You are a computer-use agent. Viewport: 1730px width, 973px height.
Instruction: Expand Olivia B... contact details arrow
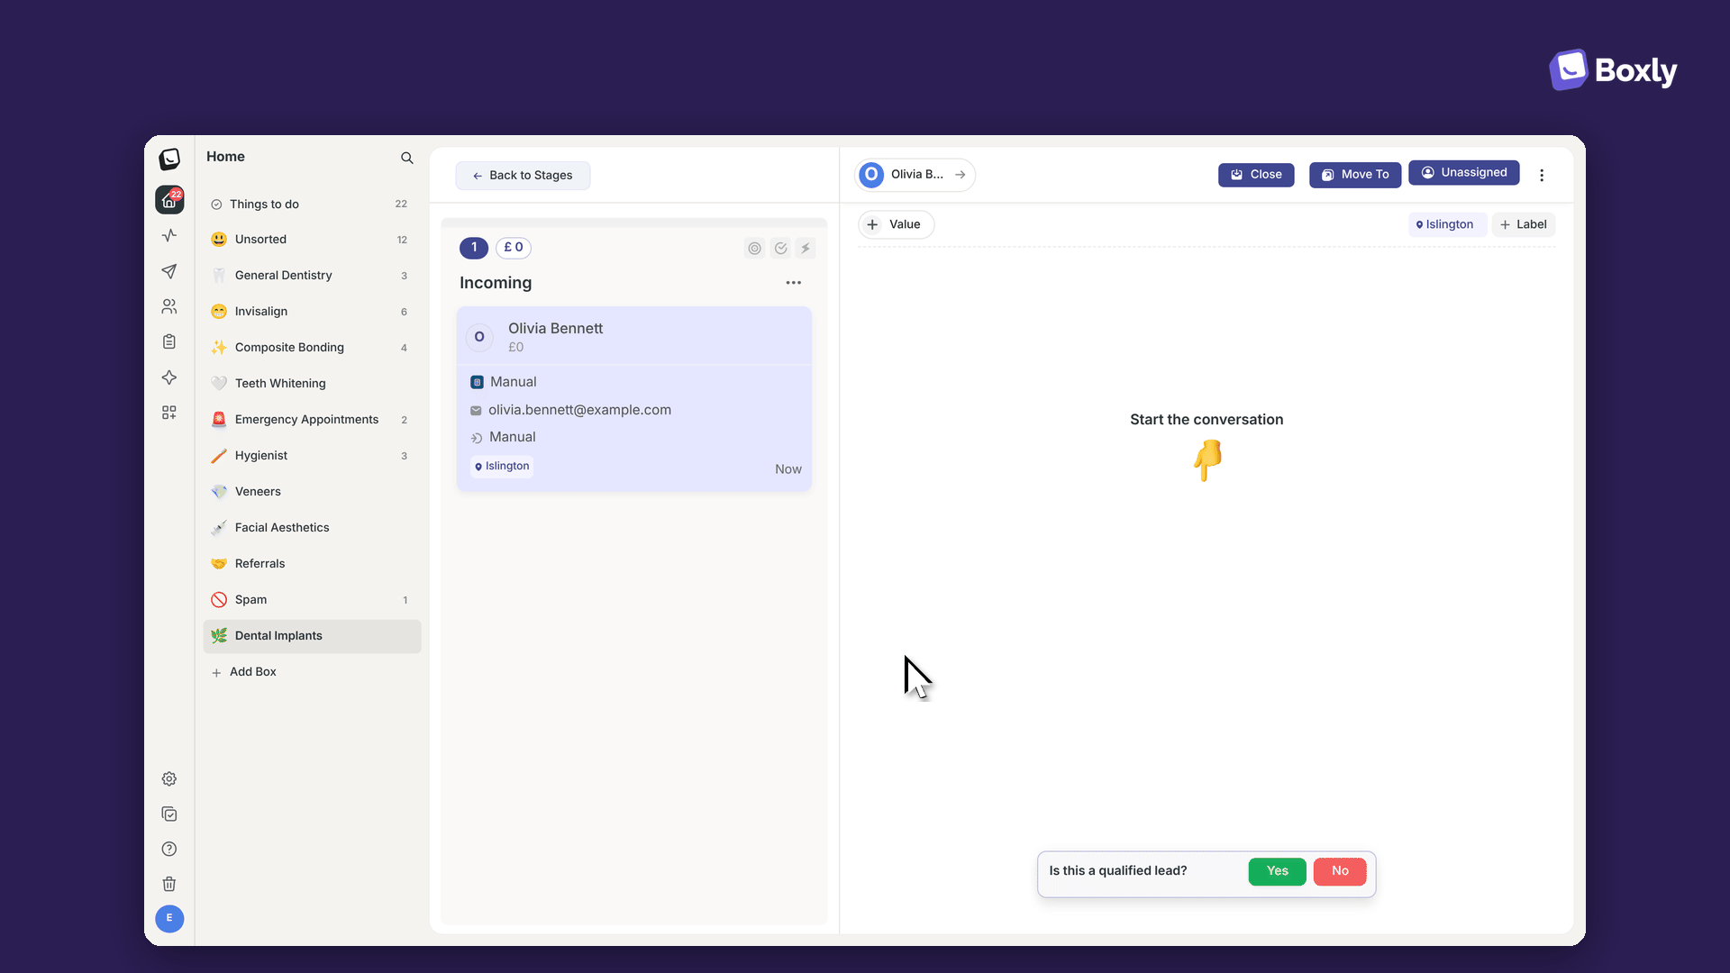coord(961,175)
